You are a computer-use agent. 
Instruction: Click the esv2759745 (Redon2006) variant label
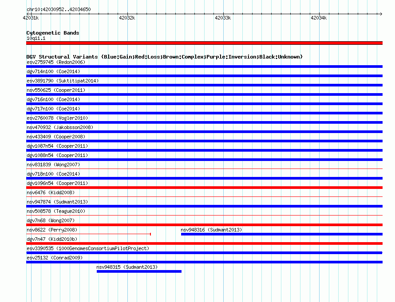(x=56, y=62)
